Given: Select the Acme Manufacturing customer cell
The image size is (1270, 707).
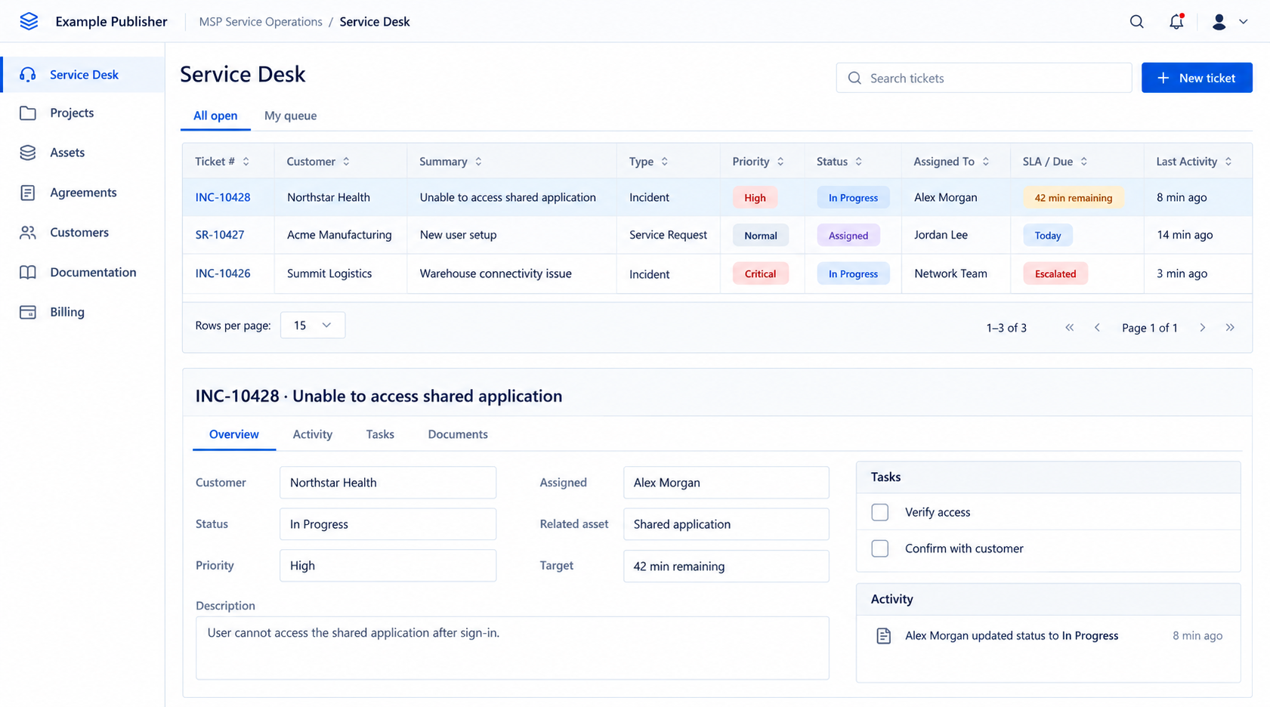Looking at the screenshot, I should [339, 235].
